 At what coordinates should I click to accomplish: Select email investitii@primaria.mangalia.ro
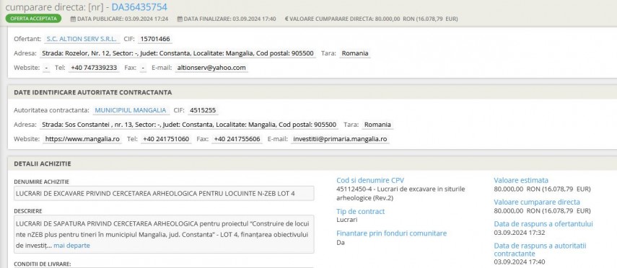[340, 139]
